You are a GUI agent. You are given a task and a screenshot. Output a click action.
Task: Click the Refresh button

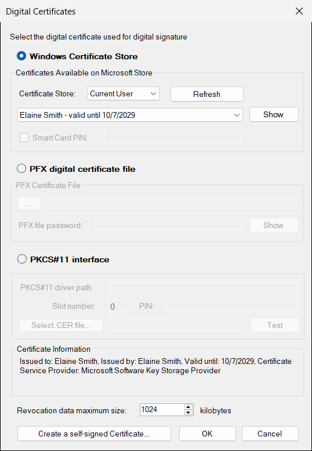point(207,94)
